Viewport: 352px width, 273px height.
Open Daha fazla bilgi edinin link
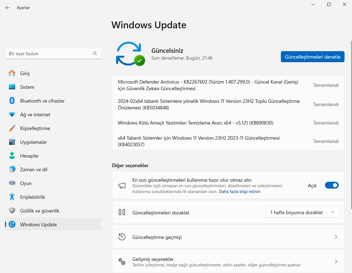coord(240,192)
